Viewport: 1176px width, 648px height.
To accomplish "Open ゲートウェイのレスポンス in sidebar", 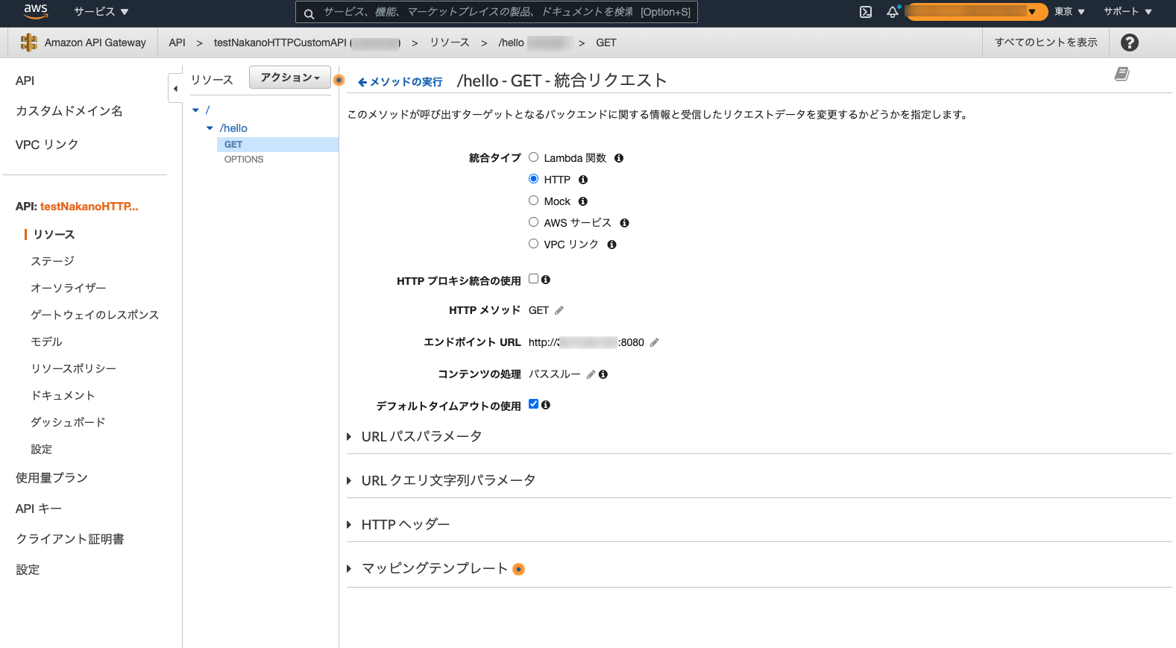I will [x=95, y=315].
